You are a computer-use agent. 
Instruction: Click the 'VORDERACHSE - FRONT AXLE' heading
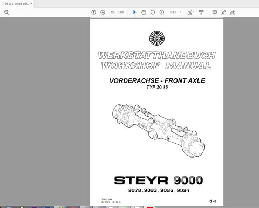pos(157,80)
